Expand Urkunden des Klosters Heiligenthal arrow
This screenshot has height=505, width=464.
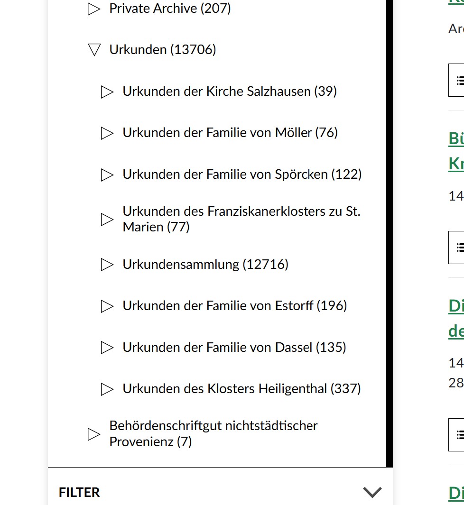(x=107, y=389)
